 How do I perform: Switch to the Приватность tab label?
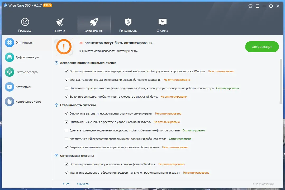click(x=128, y=31)
